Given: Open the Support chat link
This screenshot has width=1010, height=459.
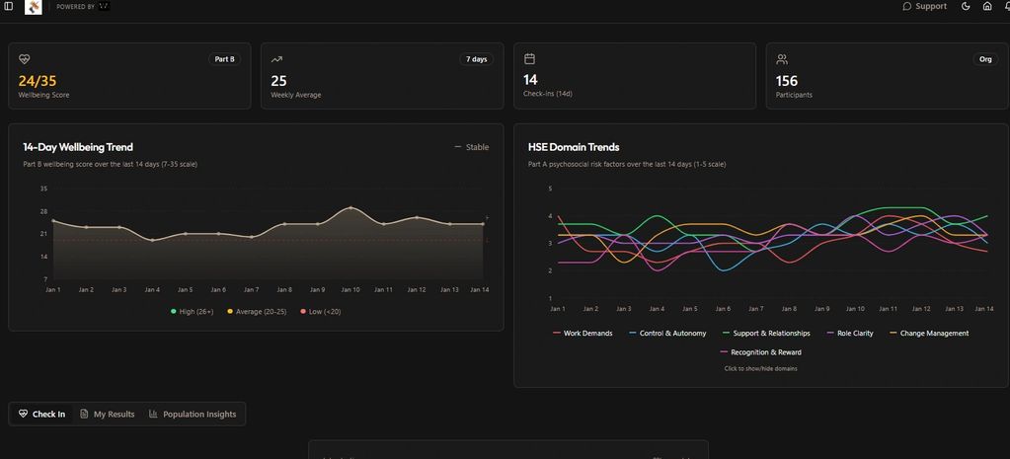Looking at the screenshot, I should (924, 6).
